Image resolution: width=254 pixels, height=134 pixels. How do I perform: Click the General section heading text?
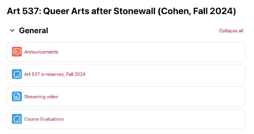(33, 30)
